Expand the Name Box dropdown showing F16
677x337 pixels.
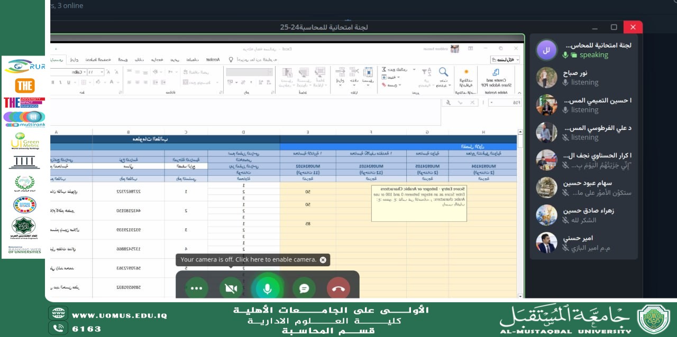click(x=492, y=102)
